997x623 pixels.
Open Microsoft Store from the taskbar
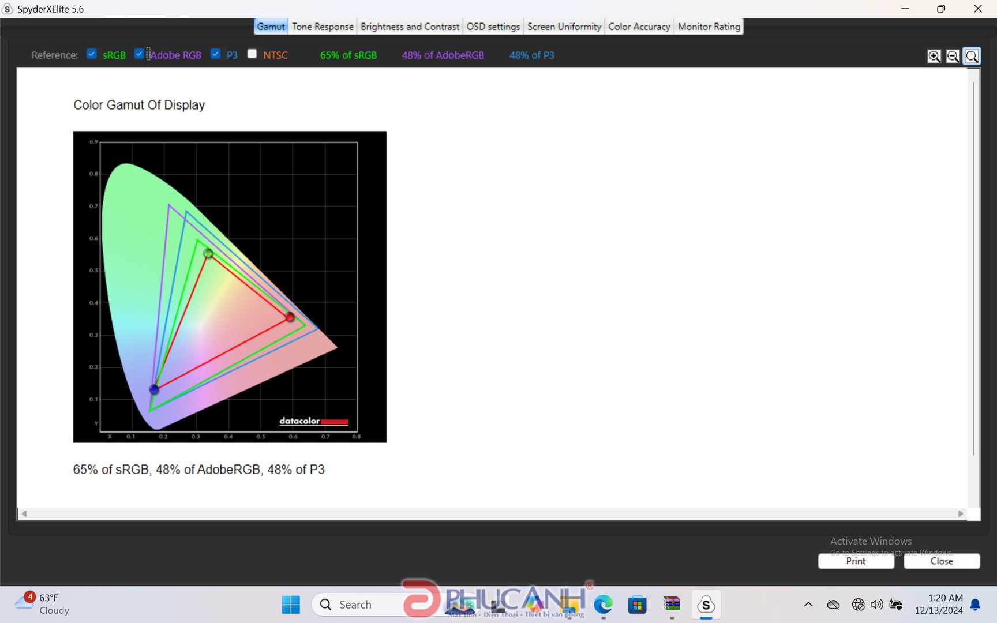(x=637, y=605)
